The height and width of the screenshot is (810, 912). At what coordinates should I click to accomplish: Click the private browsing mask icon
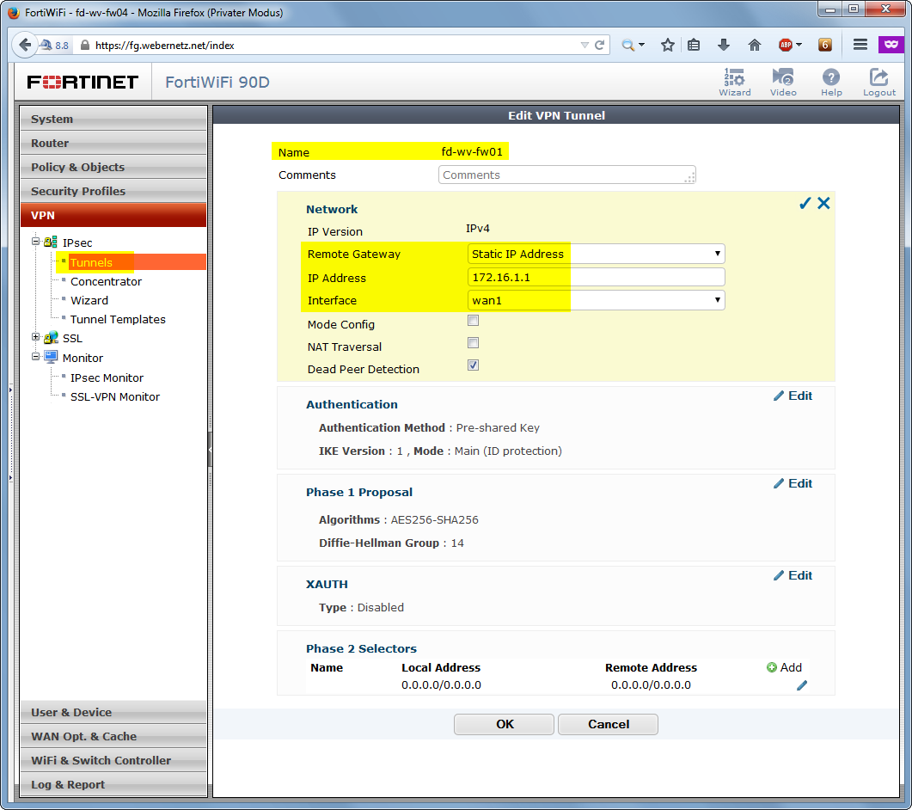(891, 44)
